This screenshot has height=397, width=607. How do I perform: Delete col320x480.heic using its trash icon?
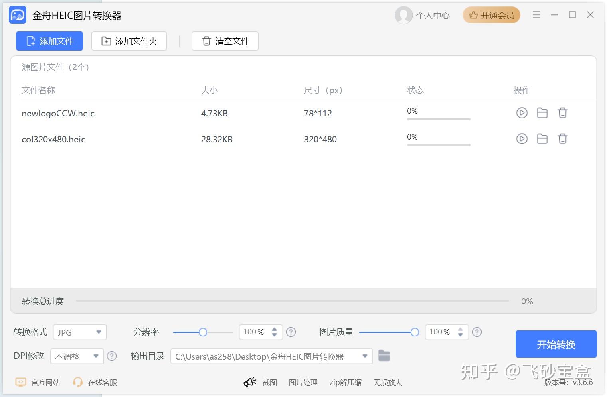(x=562, y=139)
